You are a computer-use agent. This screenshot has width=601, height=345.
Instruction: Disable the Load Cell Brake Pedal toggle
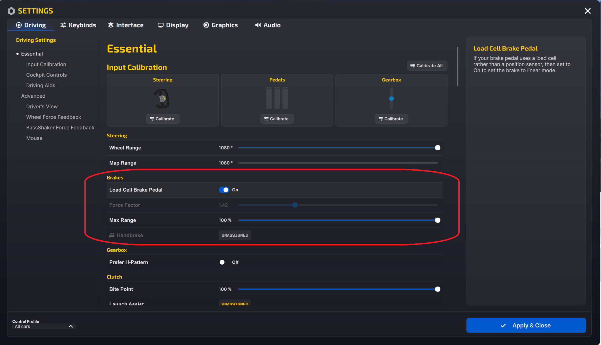pos(224,190)
